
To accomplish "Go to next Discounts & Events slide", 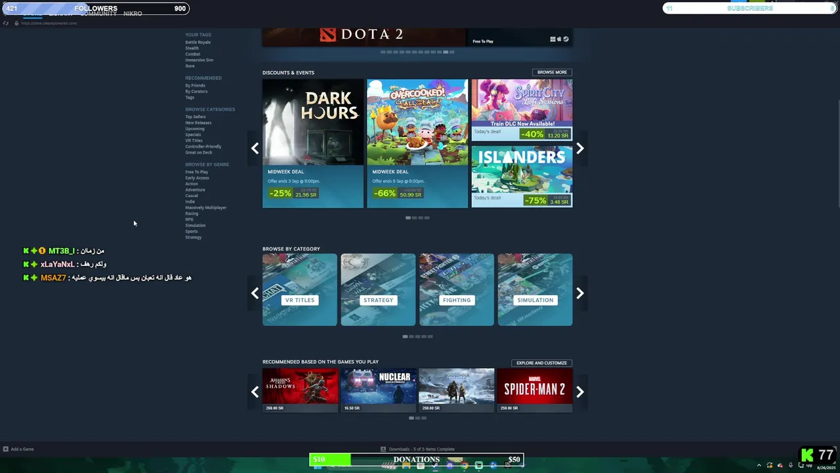I will [580, 148].
